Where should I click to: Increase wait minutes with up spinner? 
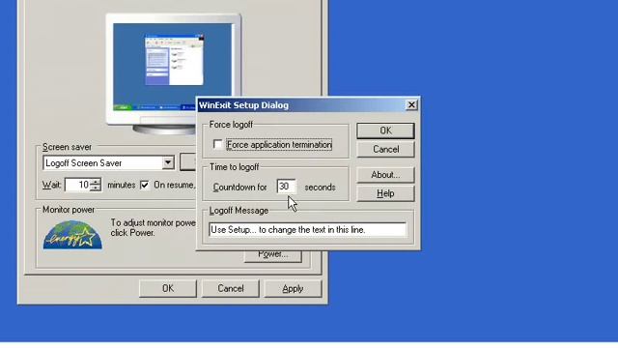click(96, 182)
